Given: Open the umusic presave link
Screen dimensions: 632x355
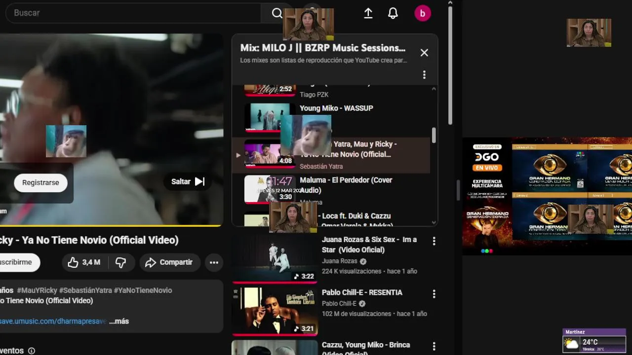Looking at the screenshot, I should click(x=53, y=321).
